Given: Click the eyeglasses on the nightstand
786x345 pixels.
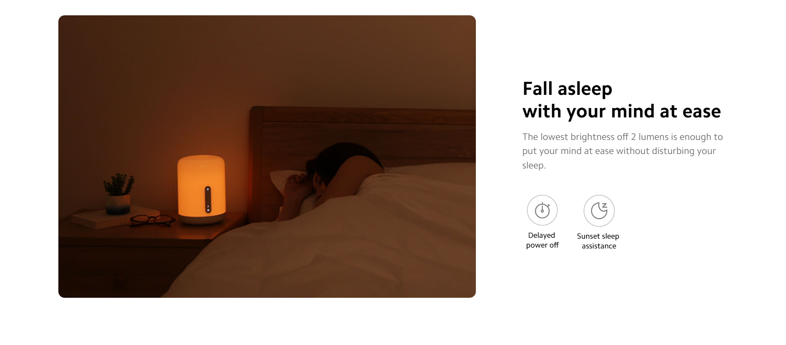Looking at the screenshot, I should pos(152,220).
